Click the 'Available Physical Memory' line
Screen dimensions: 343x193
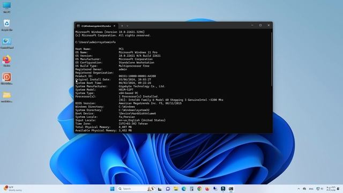103,130
